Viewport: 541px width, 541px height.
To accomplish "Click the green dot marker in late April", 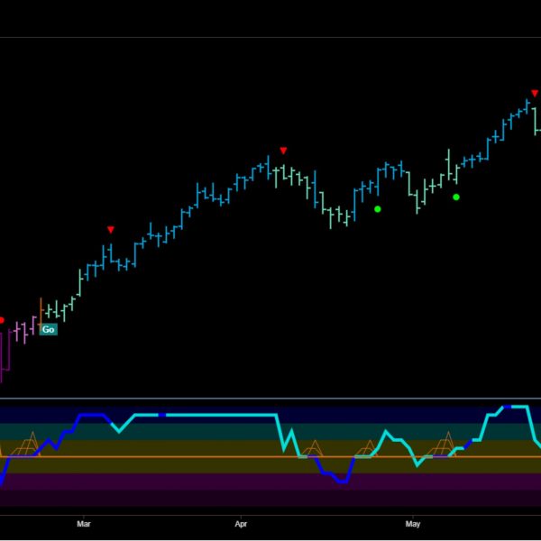I will [x=378, y=209].
